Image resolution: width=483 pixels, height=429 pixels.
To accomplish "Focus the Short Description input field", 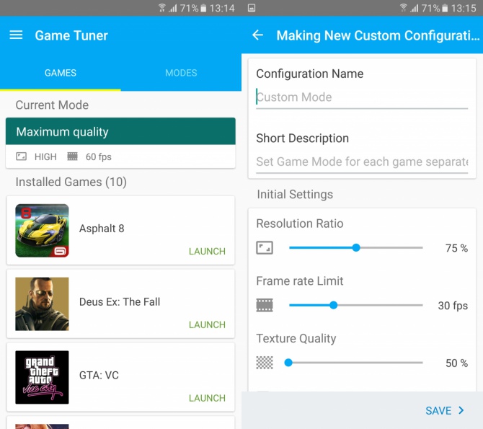I will click(362, 162).
